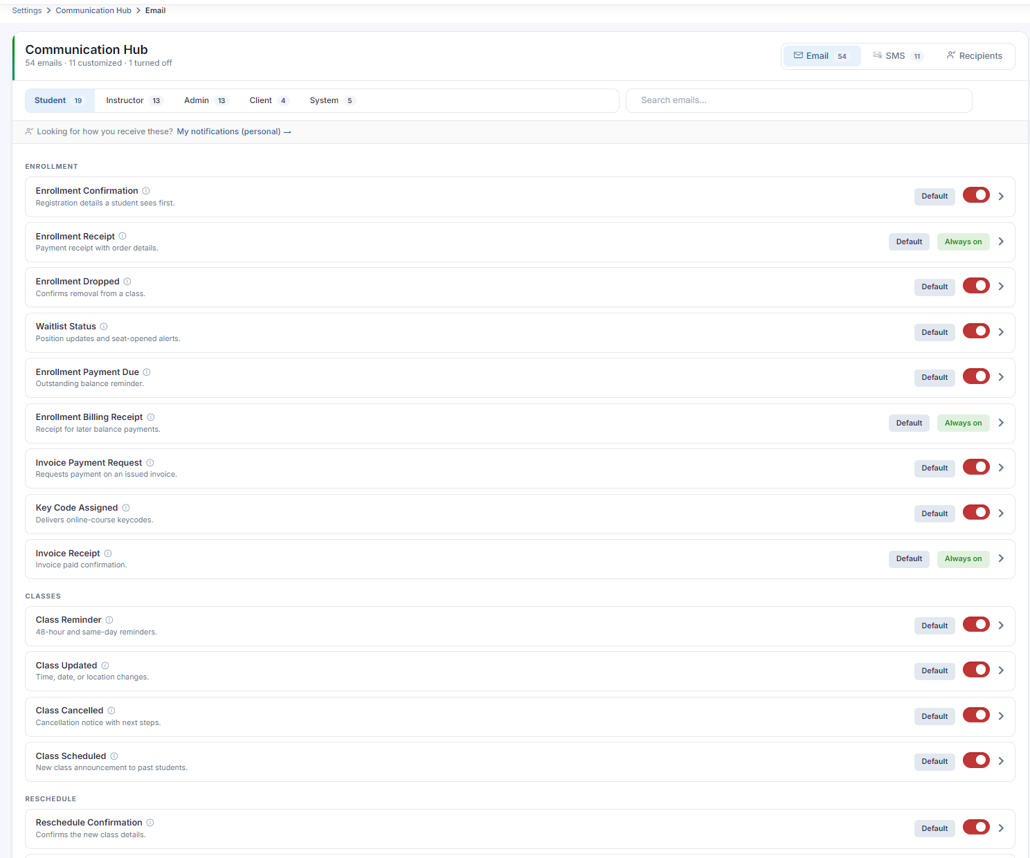The image size is (1030, 858).
Task: Open the Class Scheduled info icon
Action: (114, 756)
